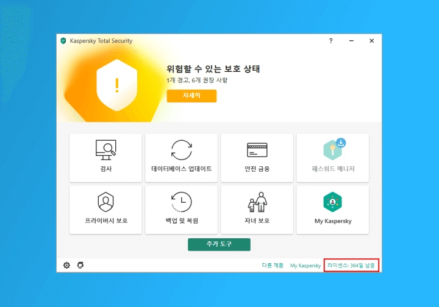Open settings via the gear icon
The height and width of the screenshot is (307, 439).
coord(67,266)
